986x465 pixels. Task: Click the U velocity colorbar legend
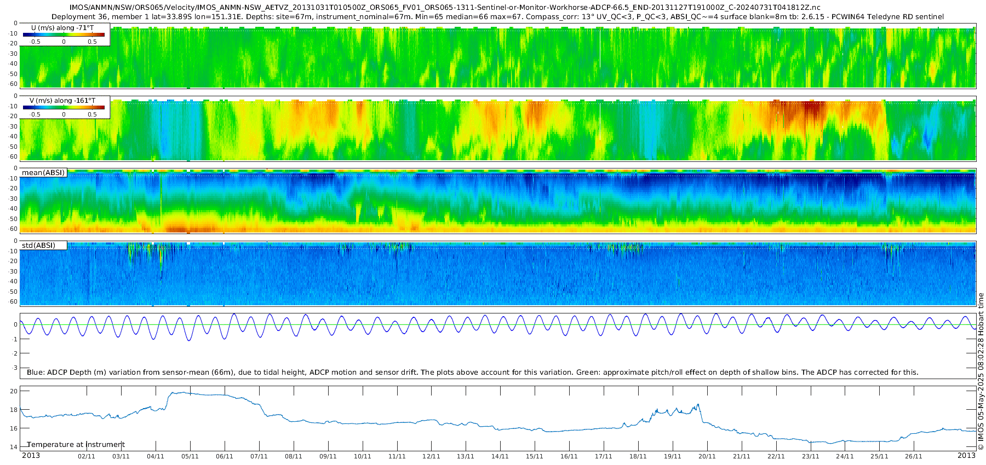(65, 34)
